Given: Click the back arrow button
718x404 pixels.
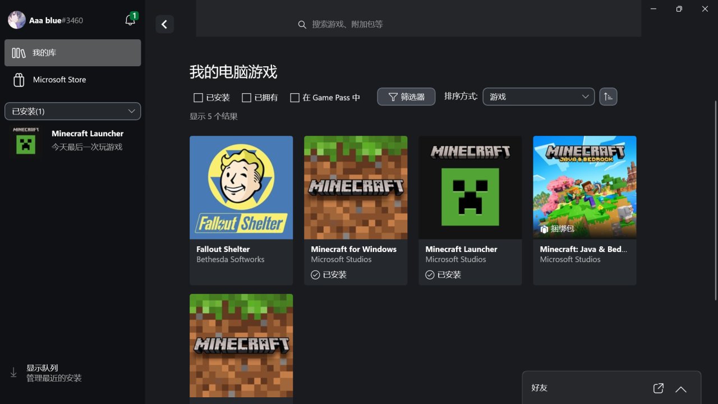Looking at the screenshot, I should 164,24.
